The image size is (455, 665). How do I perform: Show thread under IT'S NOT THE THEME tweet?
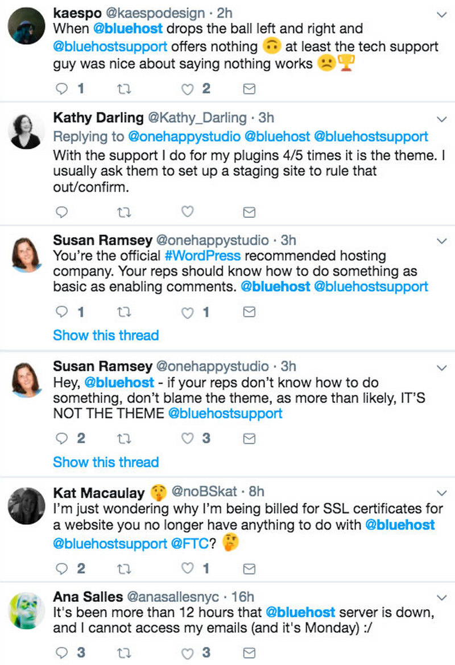(106, 462)
